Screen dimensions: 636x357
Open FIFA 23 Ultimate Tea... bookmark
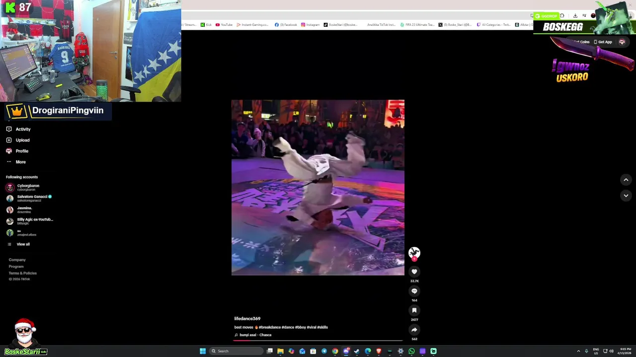click(418, 25)
